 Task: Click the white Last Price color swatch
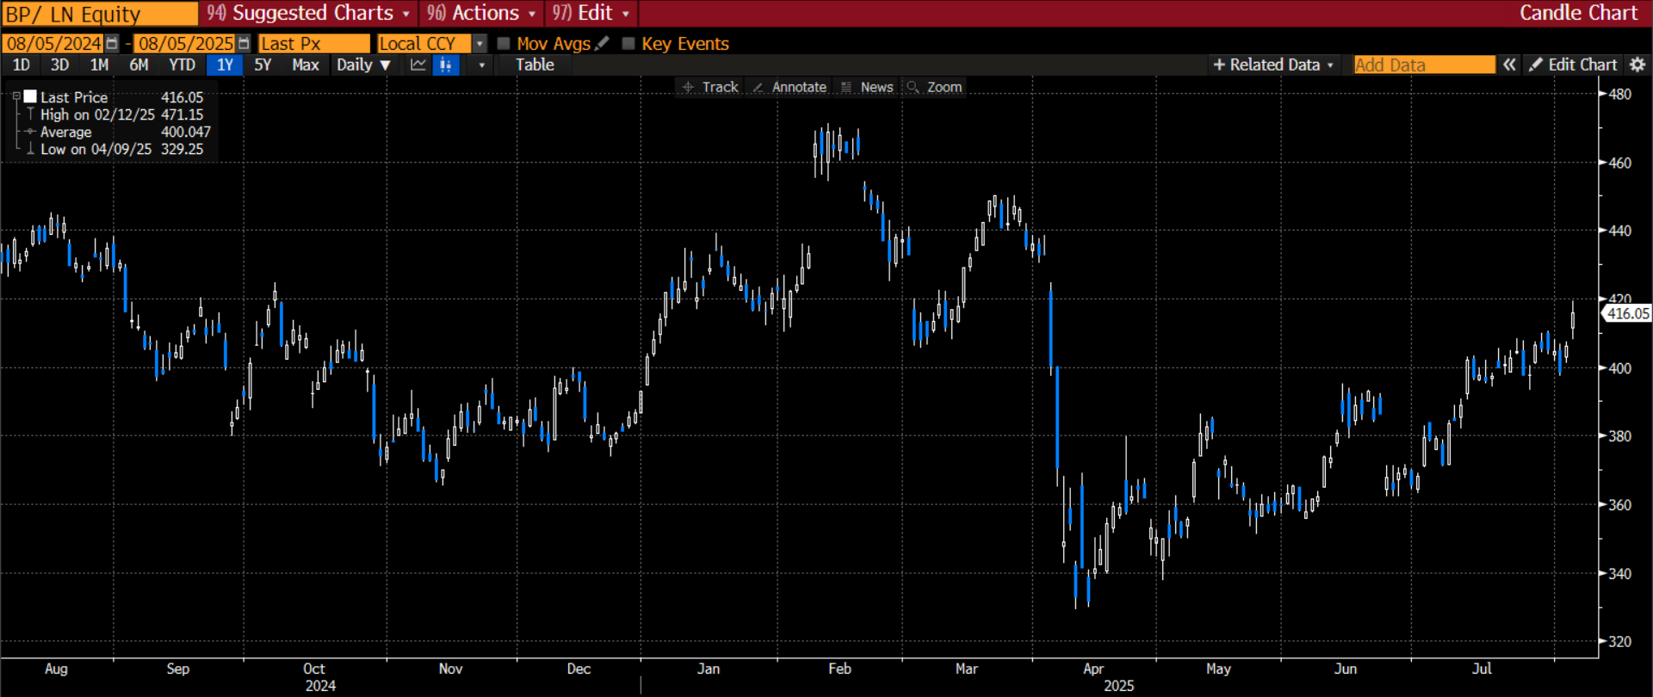click(x=30, y=97)
